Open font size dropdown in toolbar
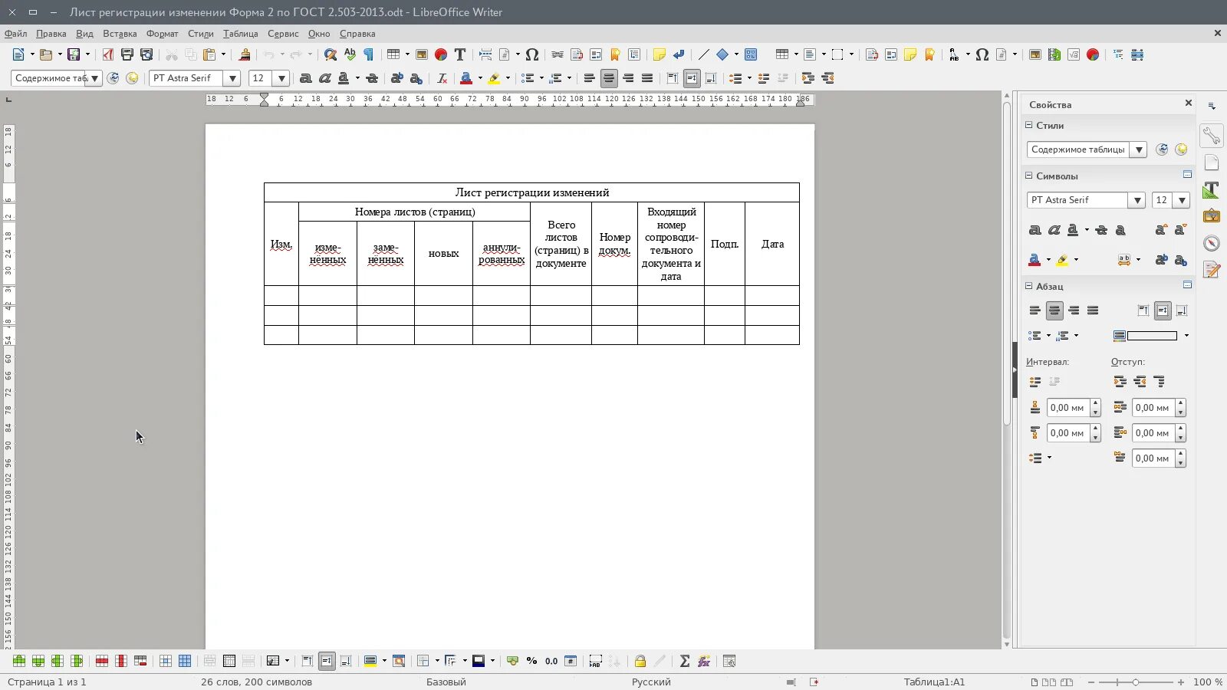This screenshot has height=690, width=1227. coord(281,78)
